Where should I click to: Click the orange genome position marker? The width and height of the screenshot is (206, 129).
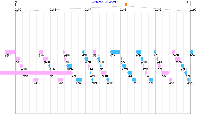(126, 5)
